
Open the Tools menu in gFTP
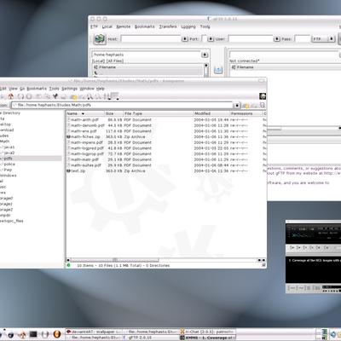(205, 26)
